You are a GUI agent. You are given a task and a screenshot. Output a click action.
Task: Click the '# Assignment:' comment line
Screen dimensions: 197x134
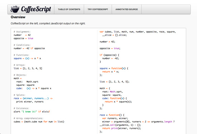point(22,32)
